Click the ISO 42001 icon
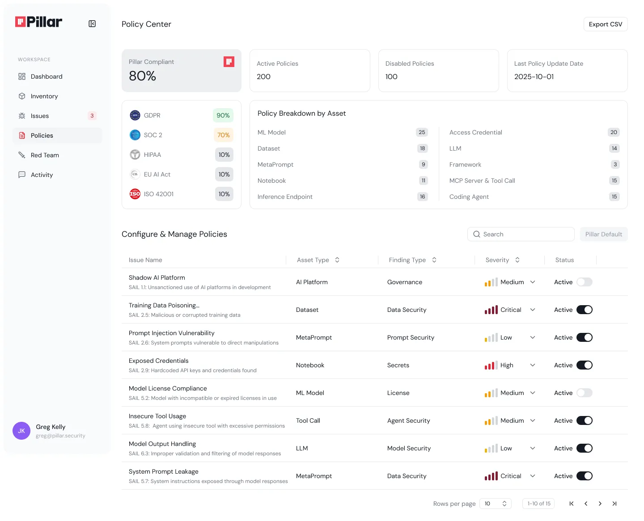Screen dimensions: 644x521 135,194
